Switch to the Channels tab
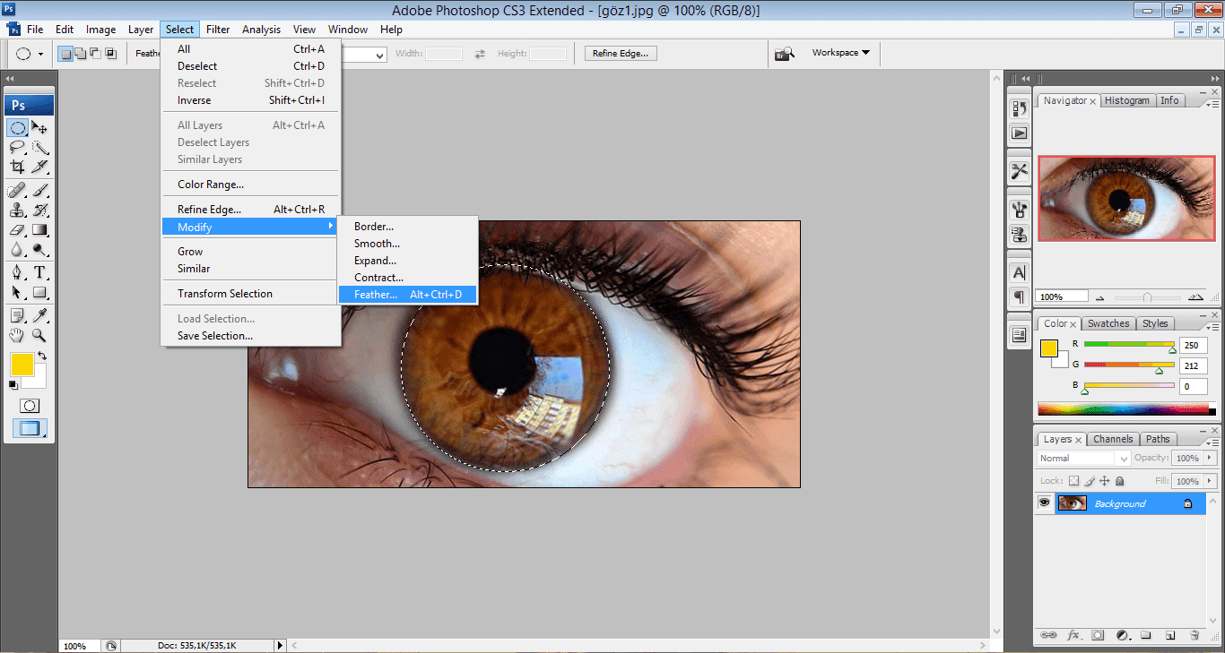This screenshot has height=653, width=1225. 1112,439
